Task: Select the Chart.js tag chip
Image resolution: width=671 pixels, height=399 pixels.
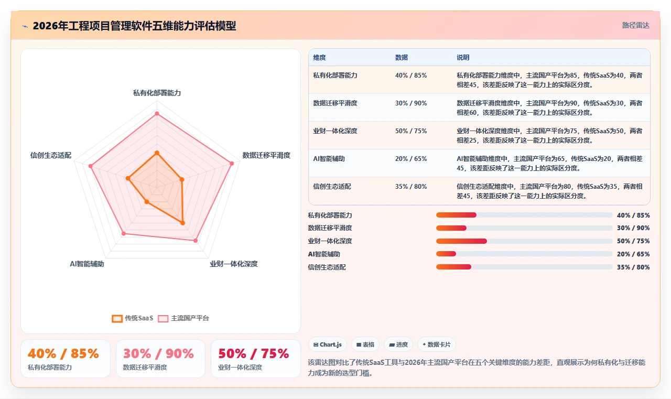Action: (327, 344)
